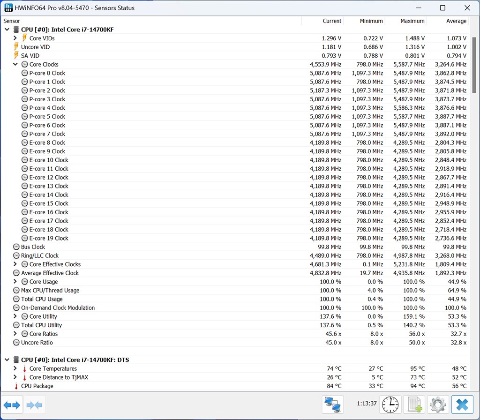This screenshot has width=480, height=420.
Task: Expand Core Effective Clocks
Action: (x=15, y=264)
